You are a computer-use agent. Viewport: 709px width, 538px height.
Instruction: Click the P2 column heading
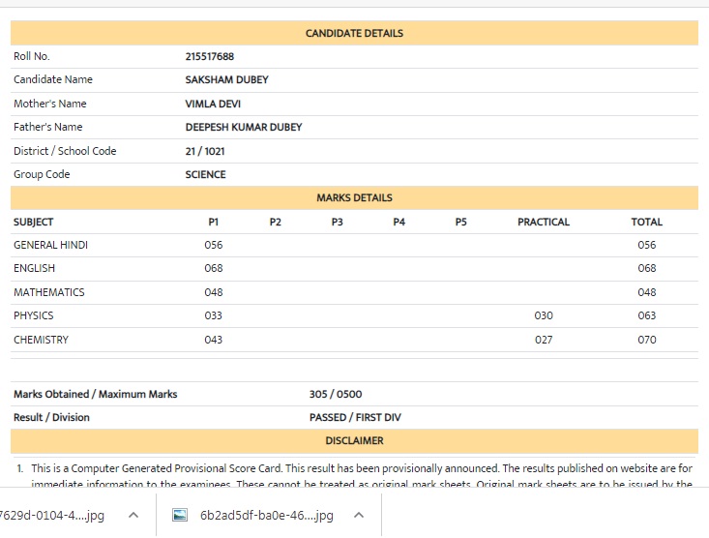click(276, 223)
